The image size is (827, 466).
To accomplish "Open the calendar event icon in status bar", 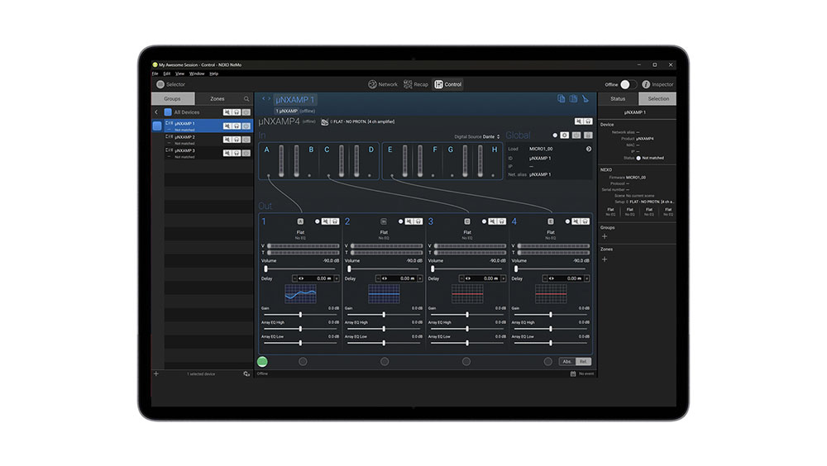I will [573, 373].
